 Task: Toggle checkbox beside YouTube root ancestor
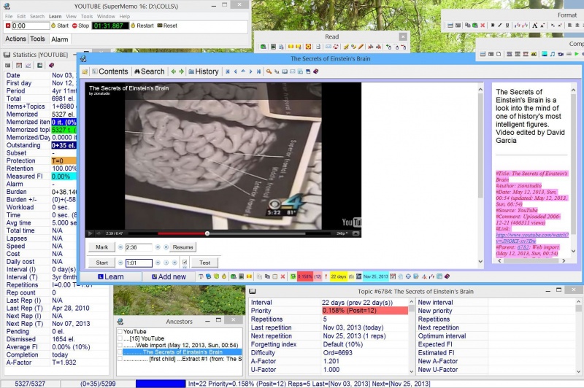click(120, 331)
